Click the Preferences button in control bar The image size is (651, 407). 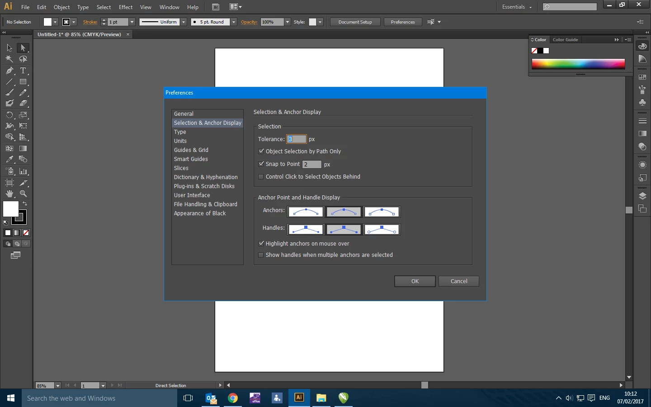(x=403, y=22)
